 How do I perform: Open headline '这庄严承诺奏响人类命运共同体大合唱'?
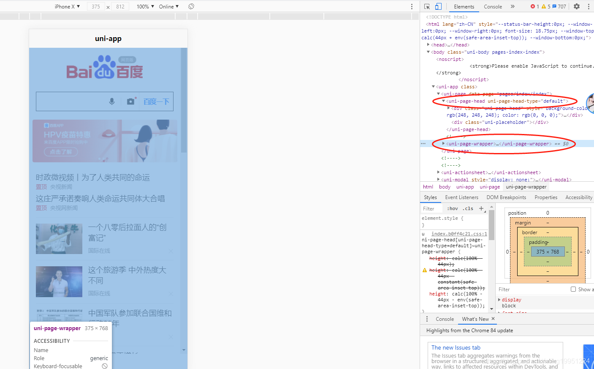[100, 199]
